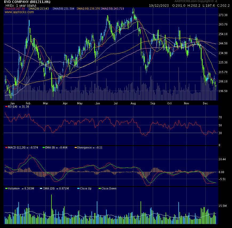This screenshot has width=232, height=228.
Task: Click the 225.30 price axis label
Action: point(223,62)
